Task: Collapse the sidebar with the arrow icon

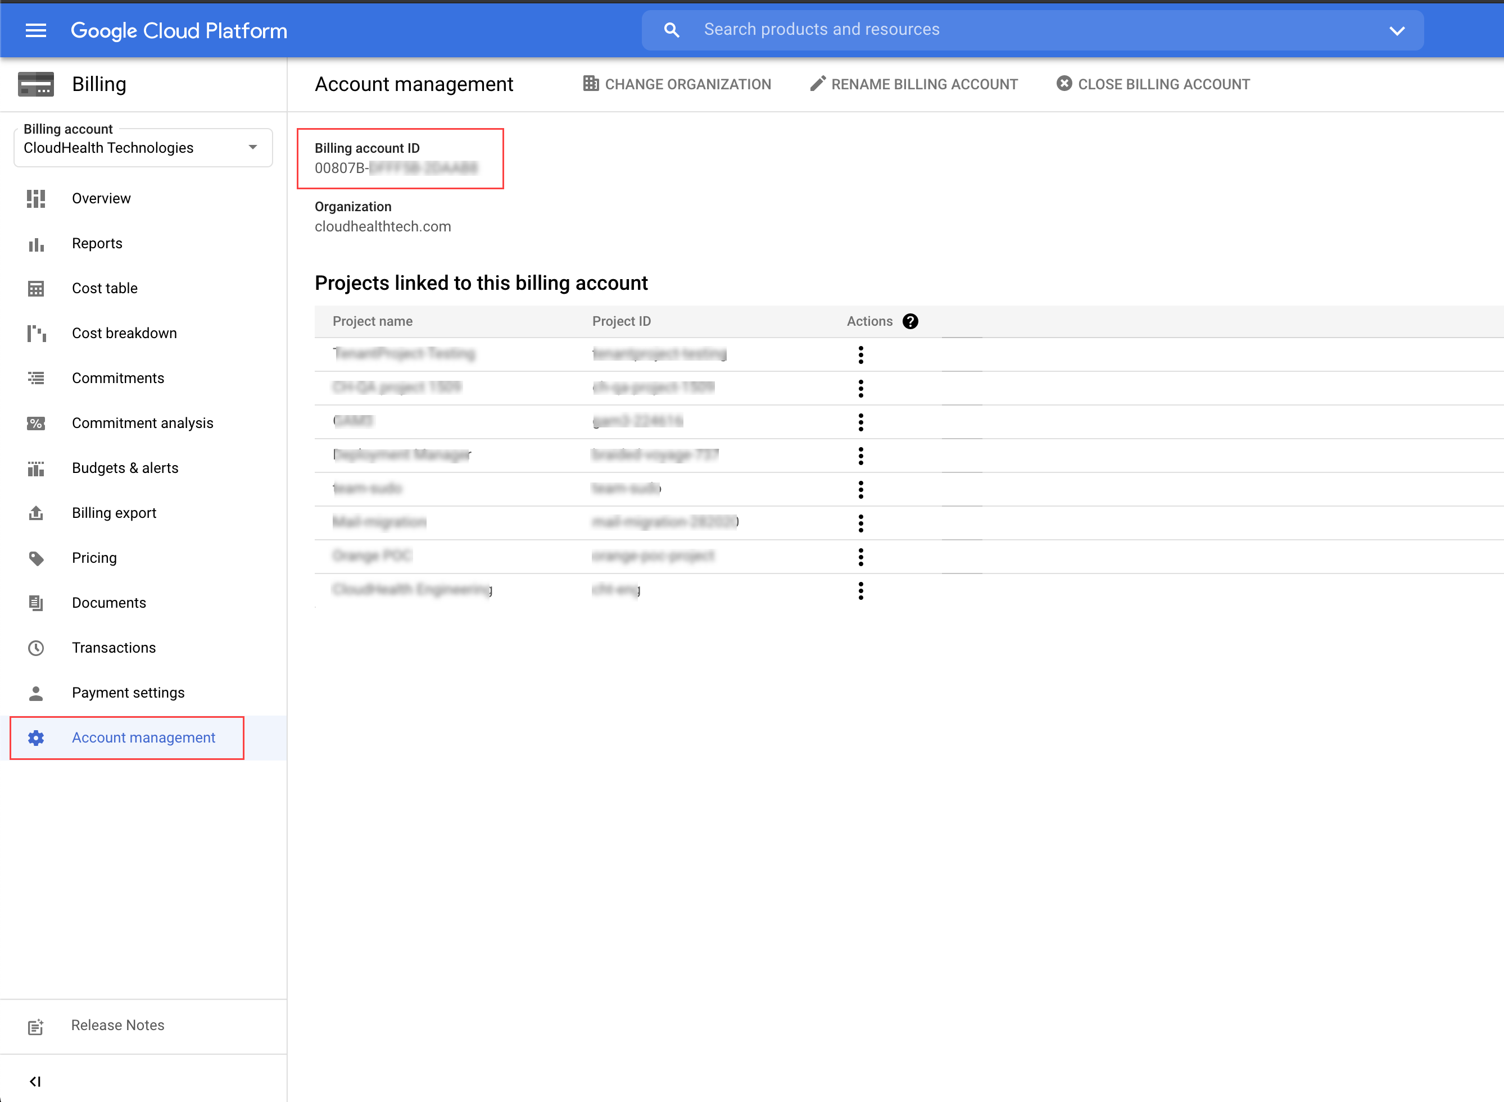Action: (35, 1081)
